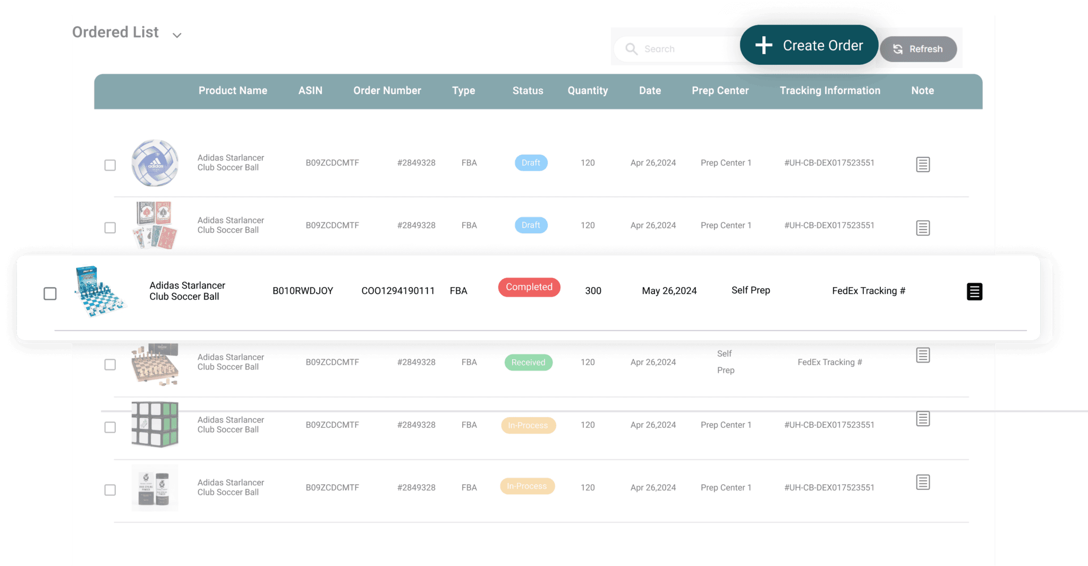This screenshot has height=566, width=1088.
Task: Open note icon in the soccer ball row
Action: click(x=923, y=164)
